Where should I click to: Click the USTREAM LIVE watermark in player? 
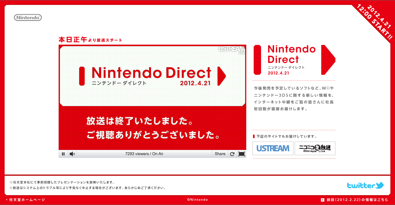pyautogui.click(x=232, y=50)
